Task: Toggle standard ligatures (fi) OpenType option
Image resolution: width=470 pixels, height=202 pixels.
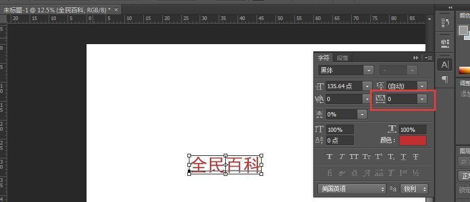Action: pos(329,173)
